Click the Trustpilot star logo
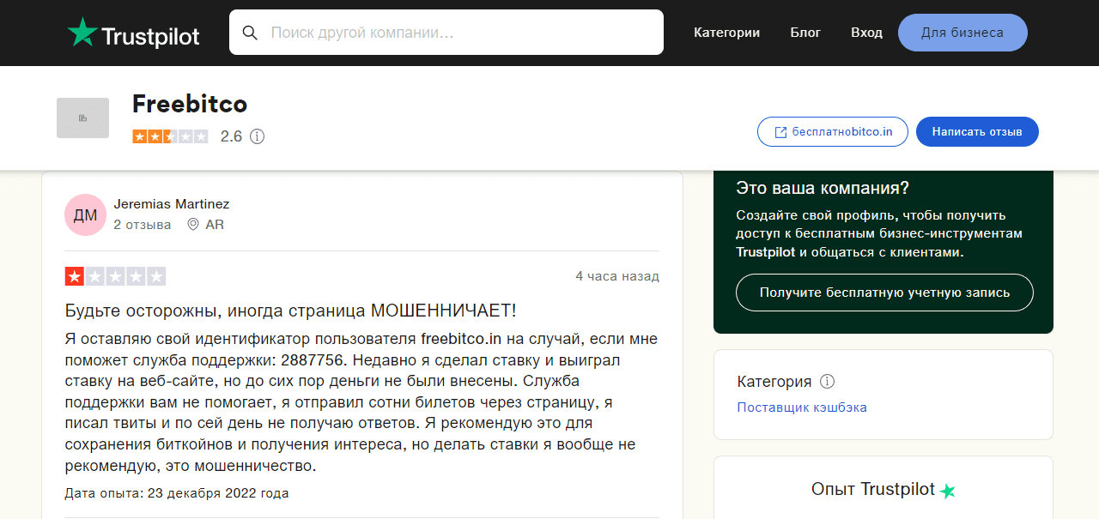 coord(83,33)
